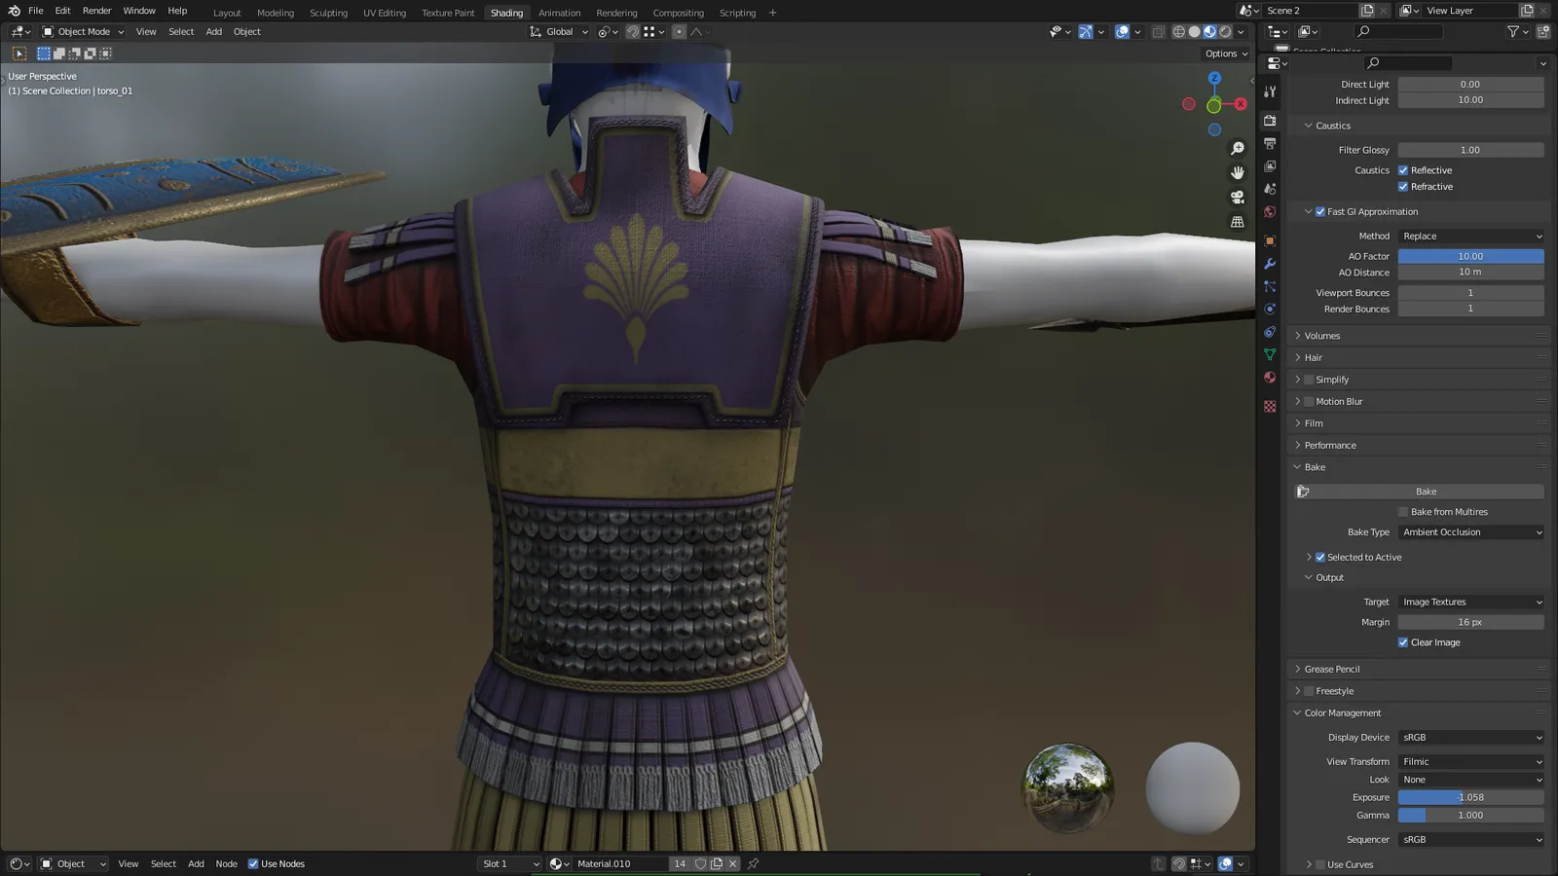Open the Output properties tab icon
This screenshot has height=876, width=1558.
pos(1270,143)
